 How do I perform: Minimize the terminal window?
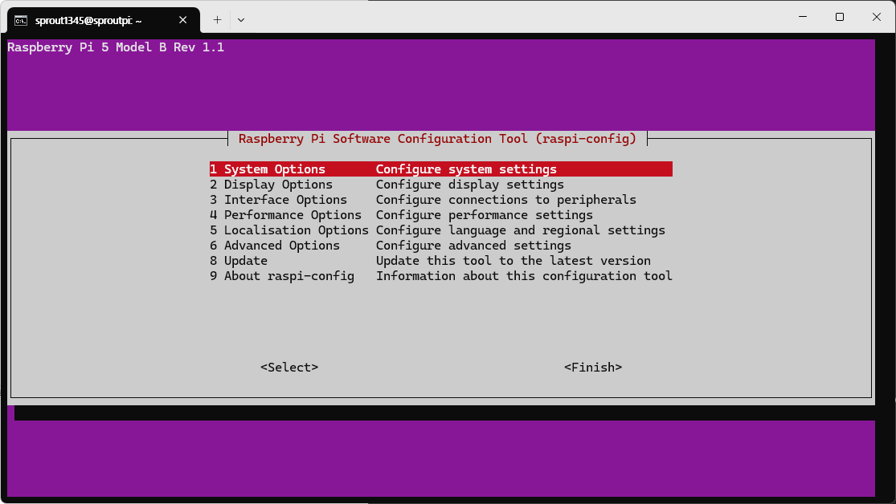[802, 17]
